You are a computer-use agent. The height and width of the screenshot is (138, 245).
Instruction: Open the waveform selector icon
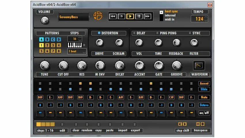[199, 66]
